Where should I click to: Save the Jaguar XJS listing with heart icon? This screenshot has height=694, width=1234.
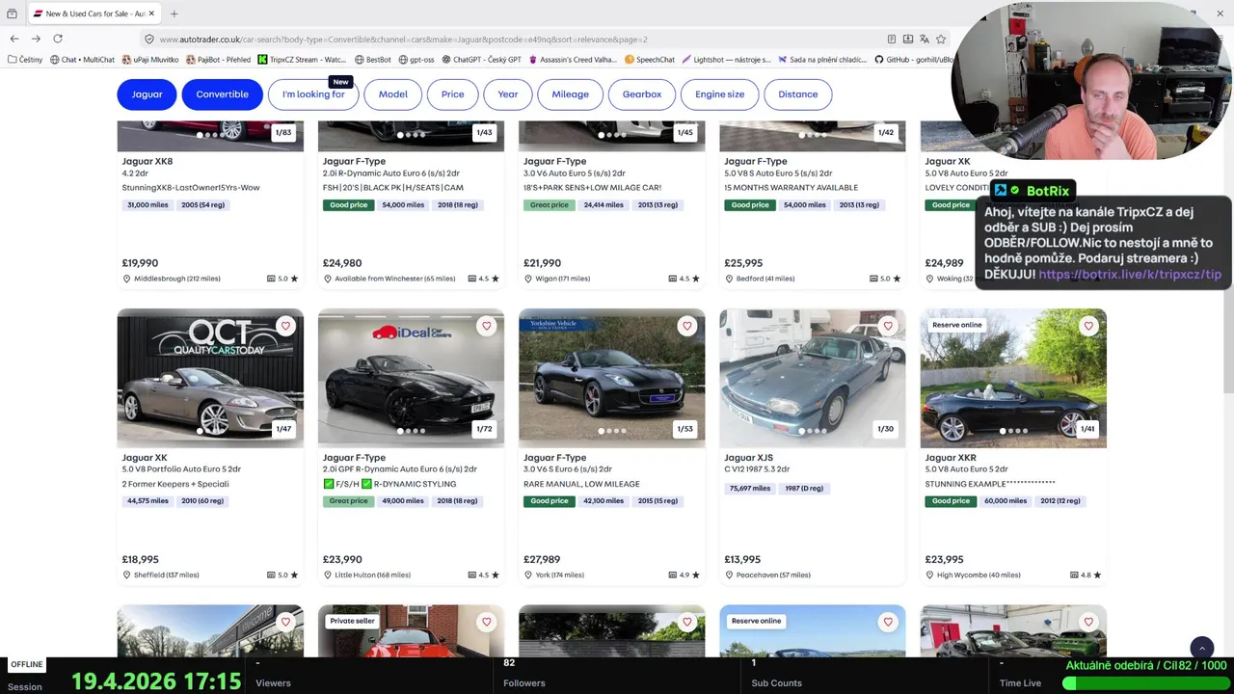point(887,326)
